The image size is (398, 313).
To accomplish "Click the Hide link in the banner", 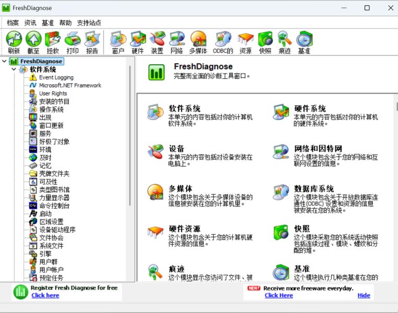I will [364, 295].
